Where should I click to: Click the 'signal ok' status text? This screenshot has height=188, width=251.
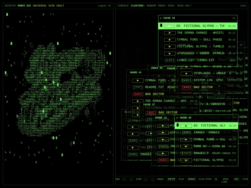tap(105, 6)
